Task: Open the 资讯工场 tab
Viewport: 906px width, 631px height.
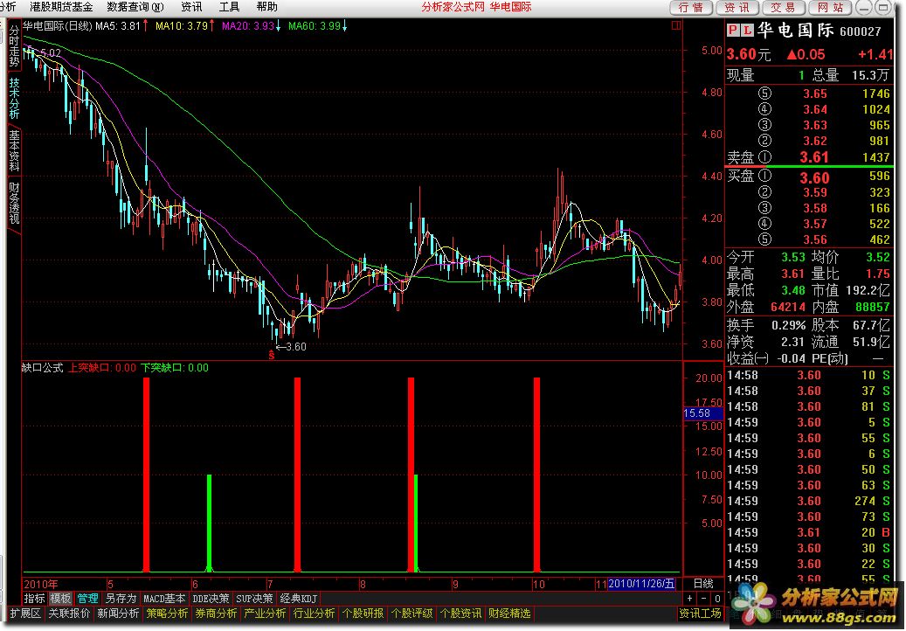Action: [701, 614]
